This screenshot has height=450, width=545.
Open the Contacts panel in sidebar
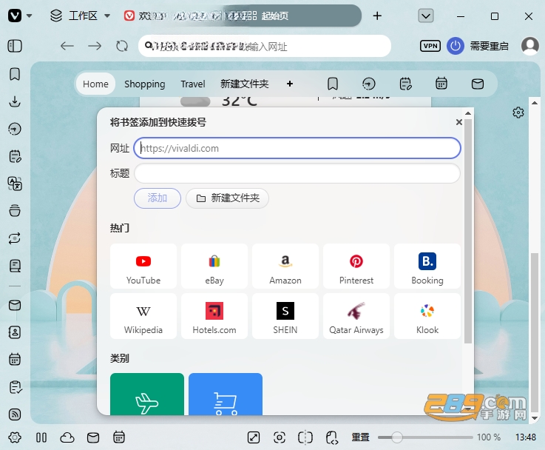[15, 332]
